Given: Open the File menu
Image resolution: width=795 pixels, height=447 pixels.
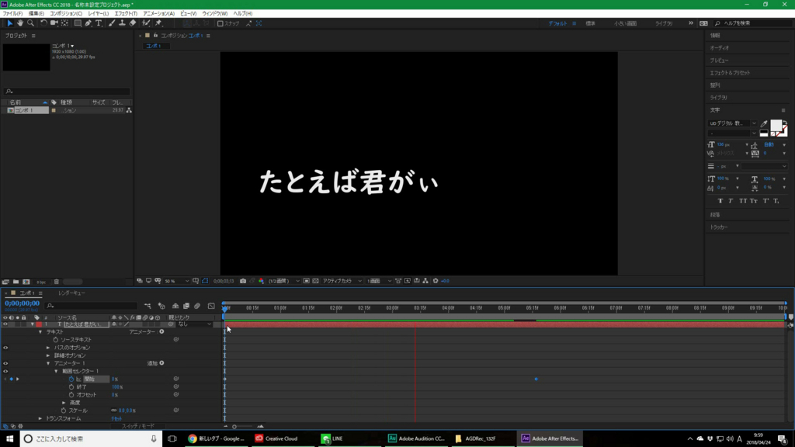Looking at the screenshot, I should click(x=12, y=14).
